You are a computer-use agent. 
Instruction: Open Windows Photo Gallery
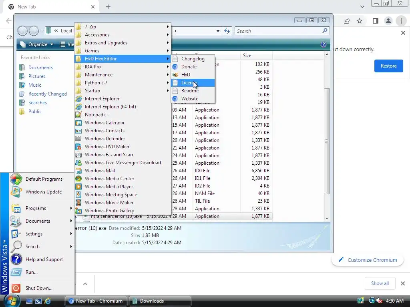point(123,210)
